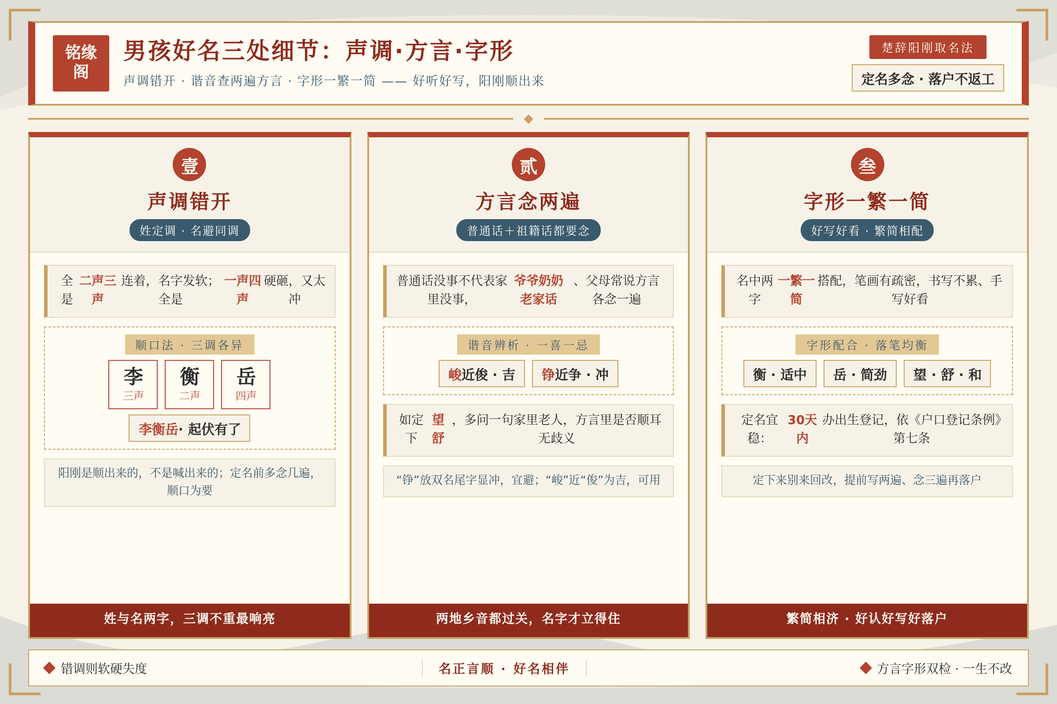The width and height of the screenshot is (1057, 704).
Task: Select the 楚辞阳刚取名法 red tag
Action: pyautogui.click(x=928, y=47)
